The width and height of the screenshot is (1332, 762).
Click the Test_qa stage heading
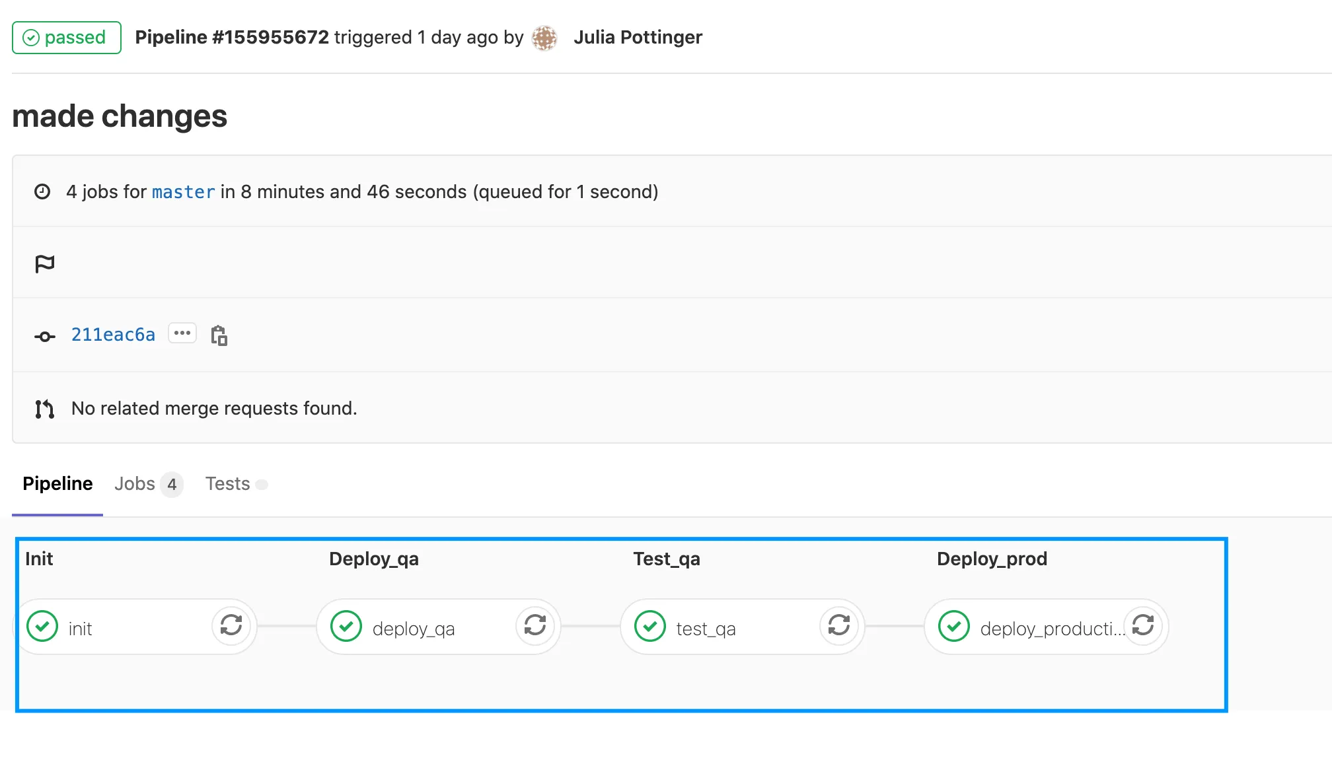(667, 559)
